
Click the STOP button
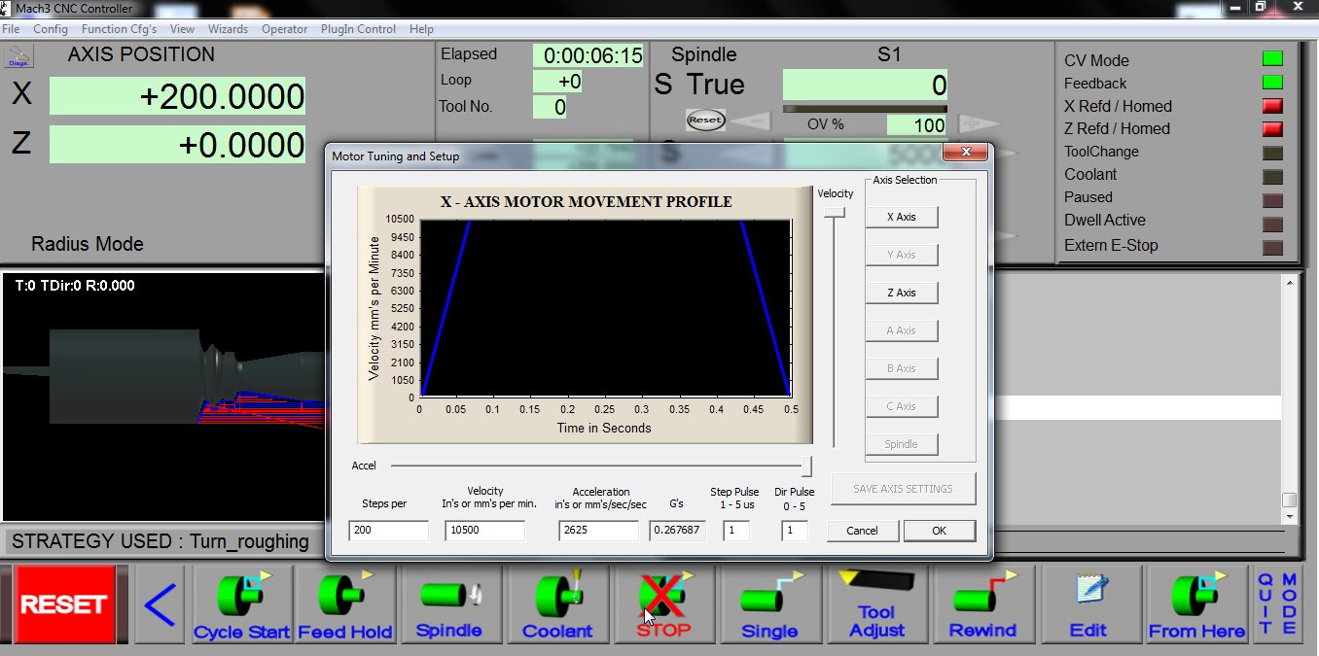click(663, 604)
